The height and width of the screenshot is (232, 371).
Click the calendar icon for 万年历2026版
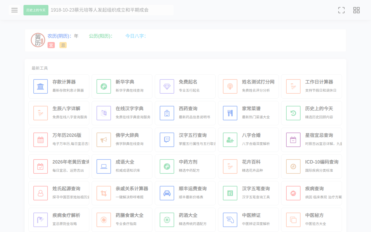[x=41, y=140]
